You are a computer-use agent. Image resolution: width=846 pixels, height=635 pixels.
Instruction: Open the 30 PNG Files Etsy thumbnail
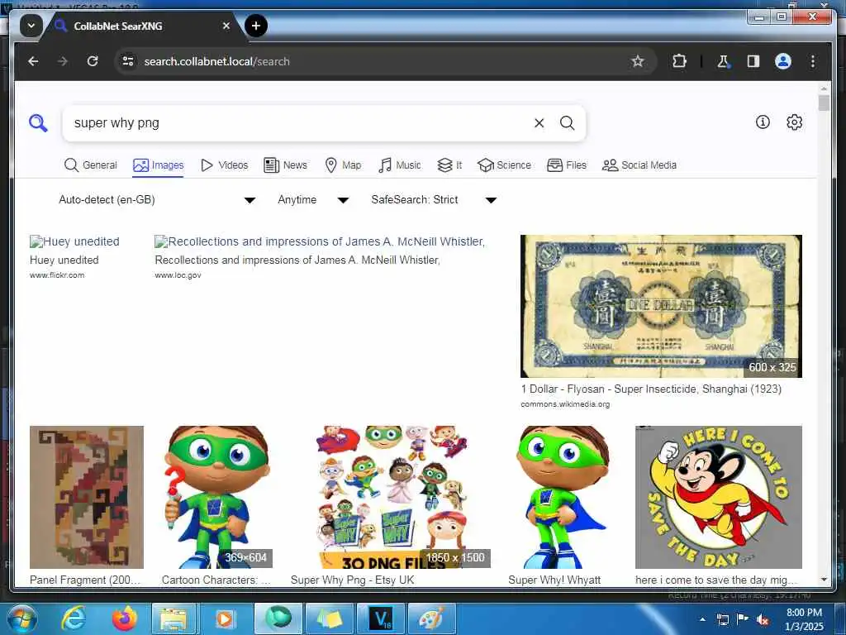point(391,497)
